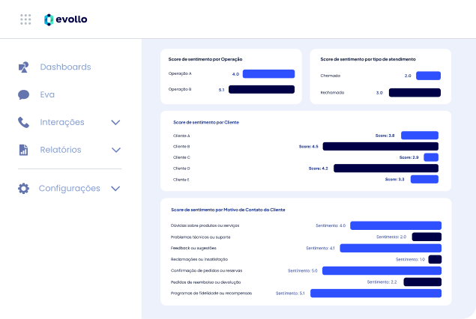Click the Cliente D score bar
Image resolution: width=476 pixels, height=319 pixels.
[x=385, y=168]
